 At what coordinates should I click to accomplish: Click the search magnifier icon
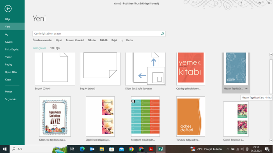click(163, 34)
